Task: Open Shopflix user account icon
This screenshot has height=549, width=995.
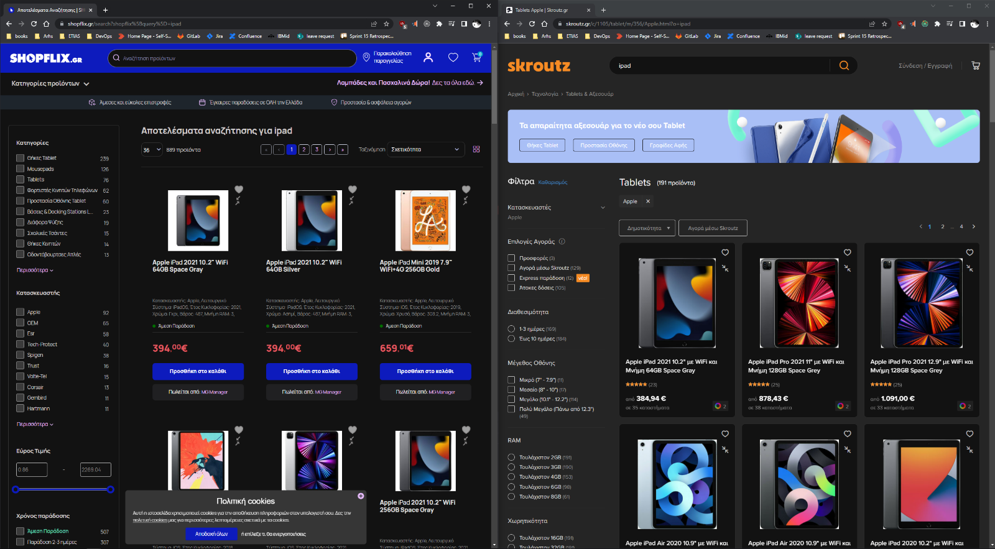Action: [428, 57]
